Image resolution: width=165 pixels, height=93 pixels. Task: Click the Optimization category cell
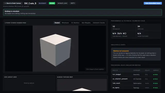(x=137, y=83)
